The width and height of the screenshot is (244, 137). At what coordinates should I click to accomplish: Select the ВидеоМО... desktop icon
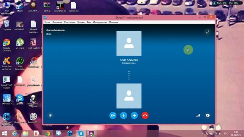(33, 118)
